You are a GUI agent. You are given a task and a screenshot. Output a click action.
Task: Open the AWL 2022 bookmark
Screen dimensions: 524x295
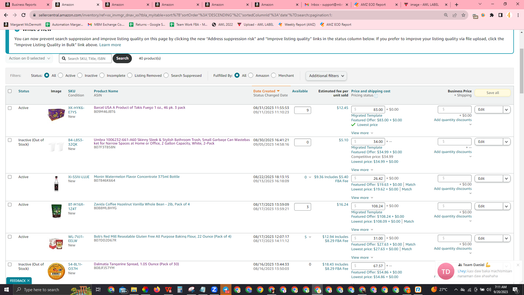click(x=222, y=25)
